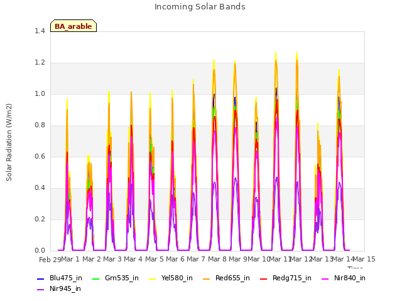Click the Mar 5 x-axis tick label
402x301 pixels.
click(x=155, y=259)
